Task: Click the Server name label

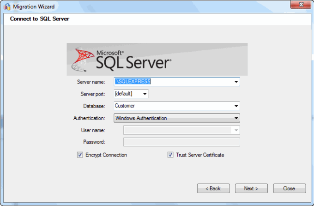Action: point(91,82)
